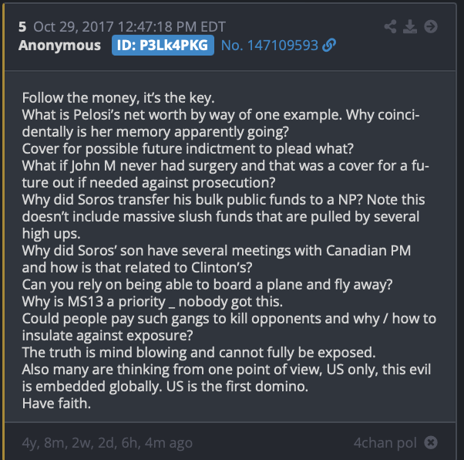This screenshot has height=460, width=464.
Task: Select the relative timestamp ending in "4m ago"
Action: coord(107,443)
